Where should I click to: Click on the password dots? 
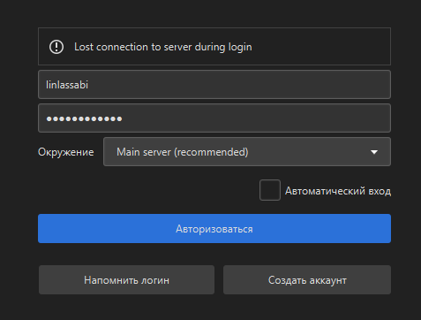tap(84, 118)
